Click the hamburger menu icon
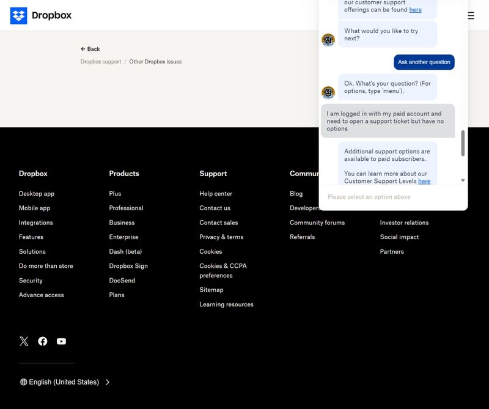489x409 pixels. 471,16
